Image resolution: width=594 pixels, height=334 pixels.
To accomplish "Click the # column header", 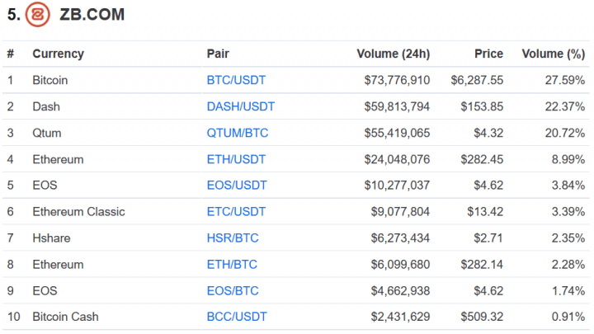I will (11, 54).
